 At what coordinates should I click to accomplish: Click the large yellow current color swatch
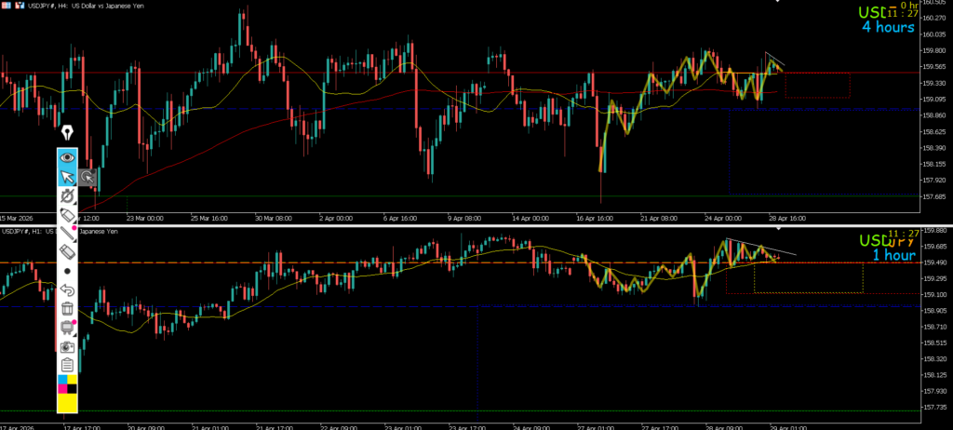coord(67,403)
